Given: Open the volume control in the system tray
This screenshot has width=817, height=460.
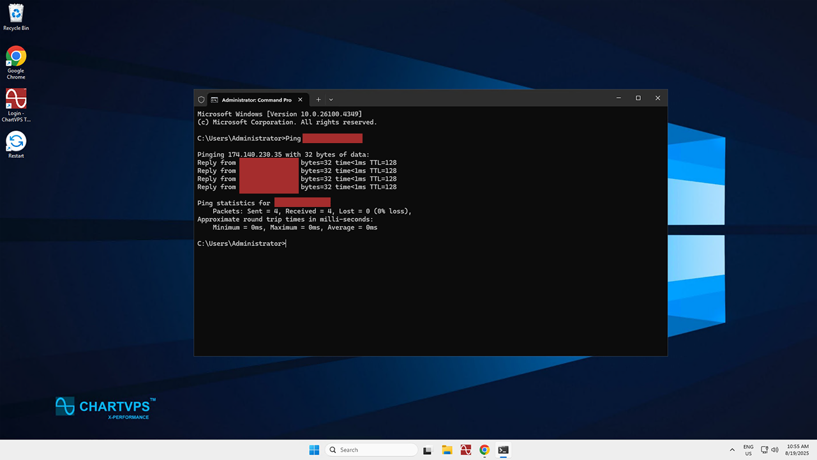Looking at the screenshot, I should (775, 450).
